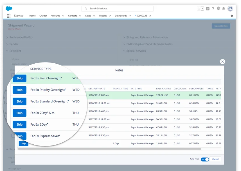Collapse the Special Services section
The height and width of the screenshot is (171, 241).
pyautogui.click(x=124, y=51)
